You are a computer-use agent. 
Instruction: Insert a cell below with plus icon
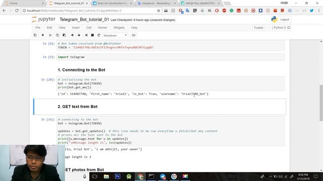tap(42, 35)
